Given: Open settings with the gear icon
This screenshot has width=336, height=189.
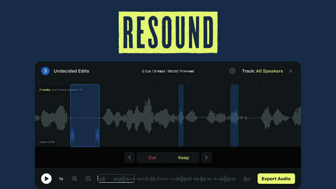Looking at the screenshot, I should click(232, 71).
